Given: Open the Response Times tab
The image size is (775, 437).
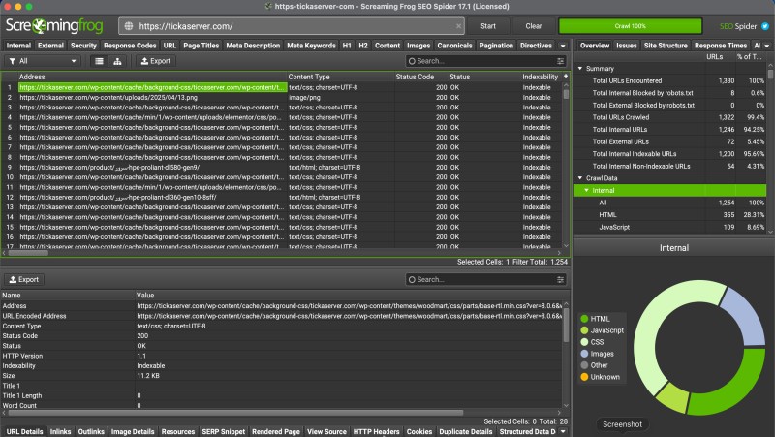Looking at the screenshot, I should [721, 46].
